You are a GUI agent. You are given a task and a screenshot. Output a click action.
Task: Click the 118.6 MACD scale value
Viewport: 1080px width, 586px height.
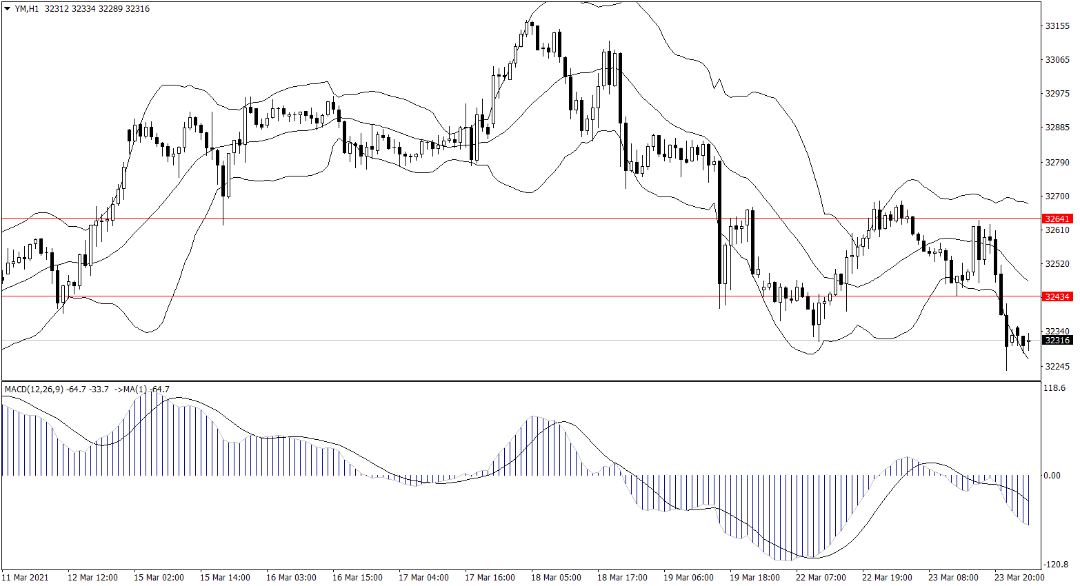pos(1054,388)
